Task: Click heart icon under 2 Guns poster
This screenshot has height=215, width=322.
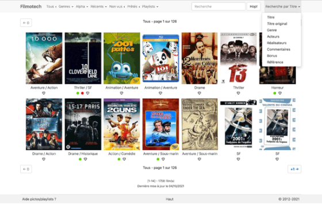Action: [124, 159]
